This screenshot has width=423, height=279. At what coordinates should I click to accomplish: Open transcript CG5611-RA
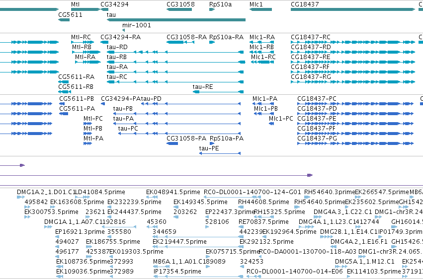pyautogui.click(x=77, y=77)
